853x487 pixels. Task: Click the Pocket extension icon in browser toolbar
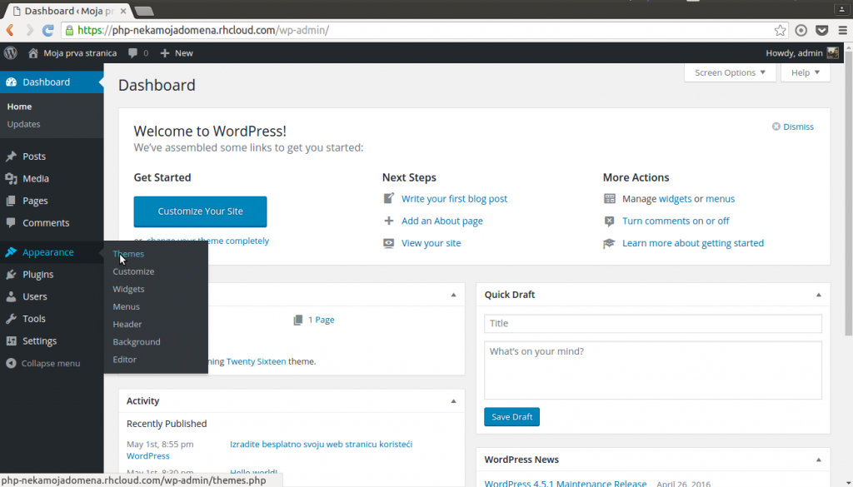pos(822,31)
